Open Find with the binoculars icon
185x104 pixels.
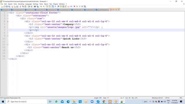[35, 6]
